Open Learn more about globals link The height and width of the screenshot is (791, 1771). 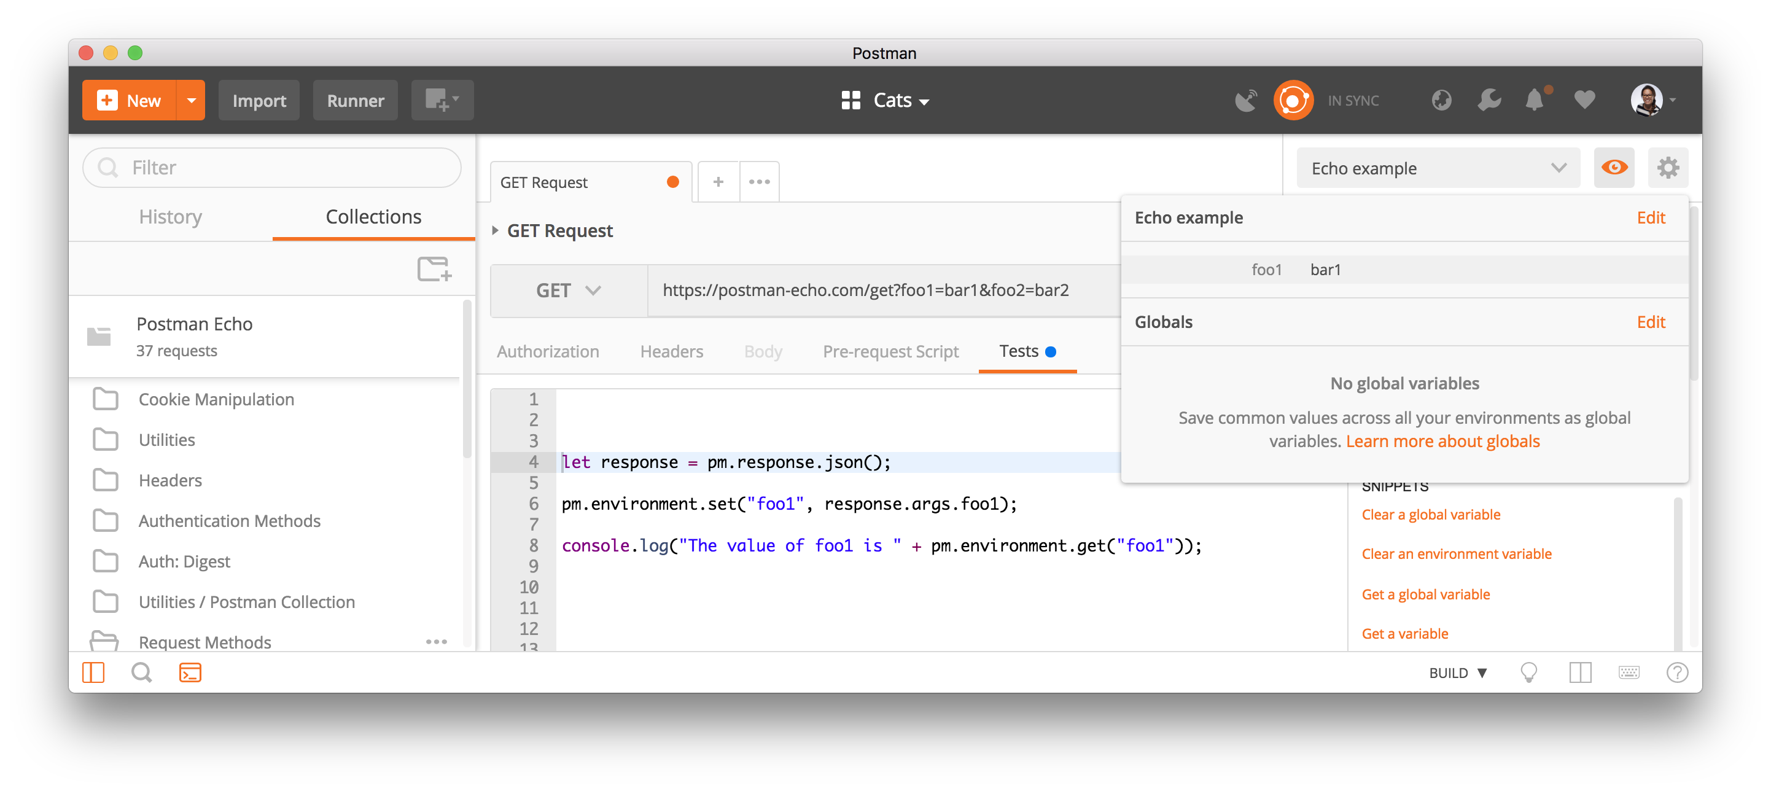click(x=1442, y=441)
